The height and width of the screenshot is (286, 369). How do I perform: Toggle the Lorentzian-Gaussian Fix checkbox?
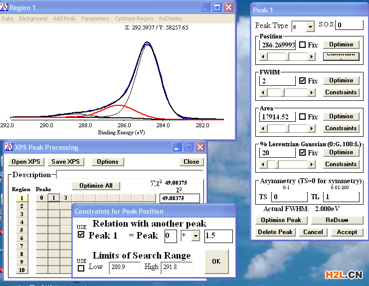pyautogui.click(x=302, y=153)
